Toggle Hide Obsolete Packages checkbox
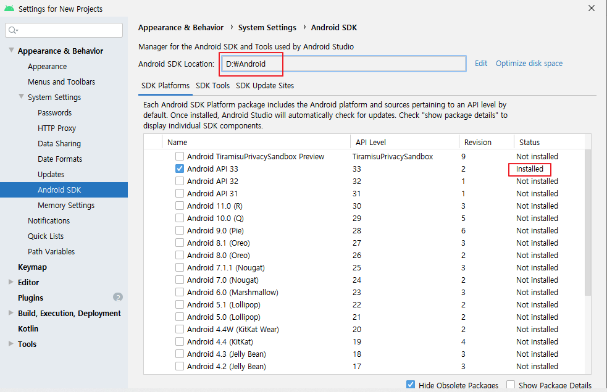607x392 pixels. (411, 385)
